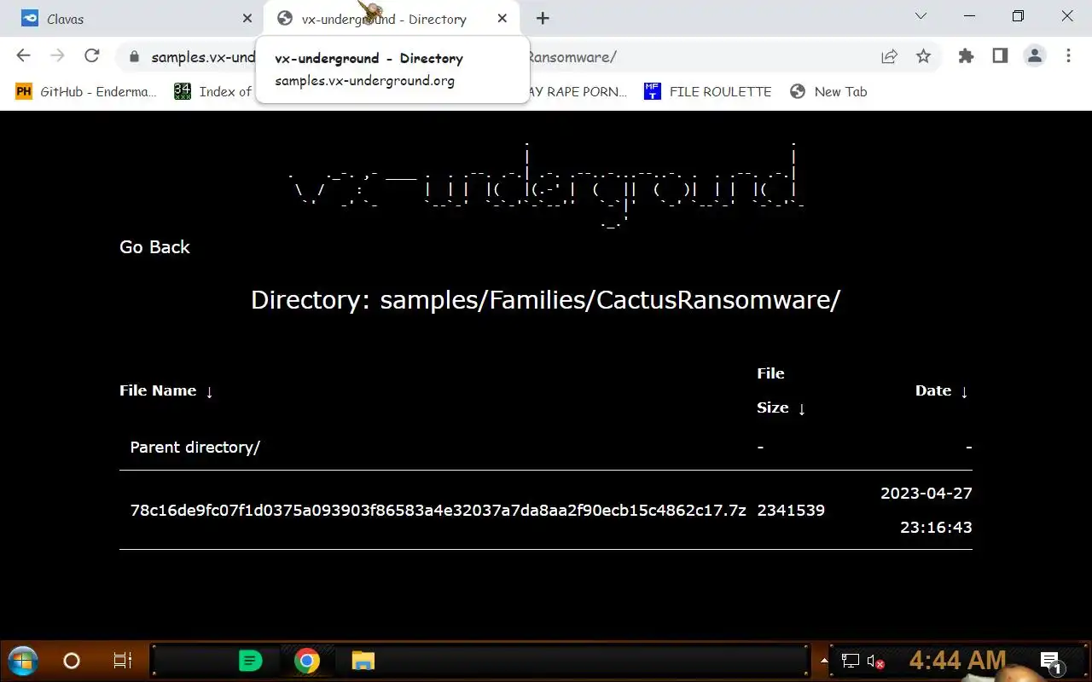Image resolution: width=1092 pixels, height=682 pixels.
Task: Show hidden system tray icons
Action: coord(824,661)
